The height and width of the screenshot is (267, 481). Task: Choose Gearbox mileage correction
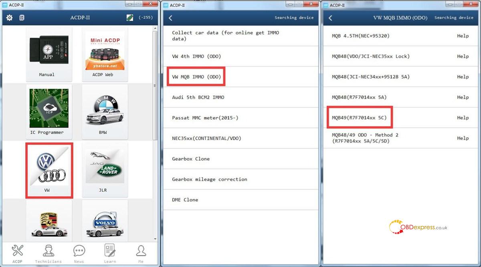(240, 179)
